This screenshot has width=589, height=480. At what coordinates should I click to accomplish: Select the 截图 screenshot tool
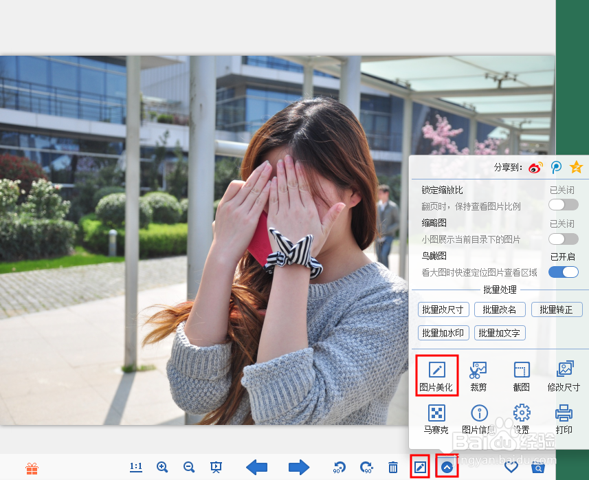point(522,376)
